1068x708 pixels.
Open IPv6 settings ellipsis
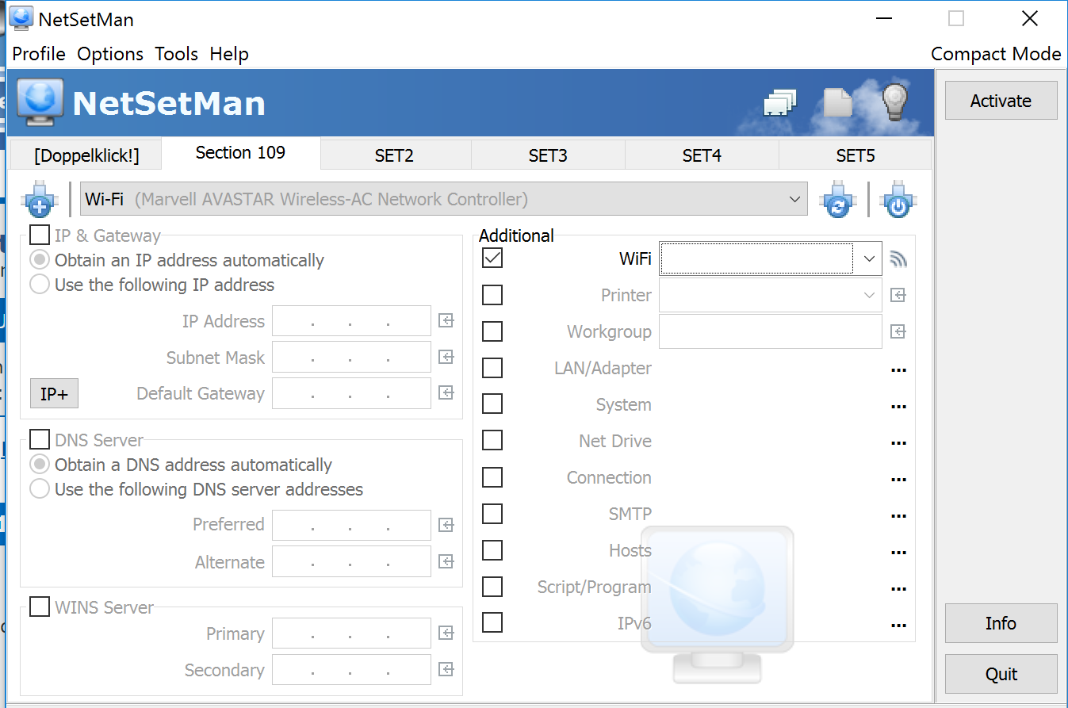(898, 625)
